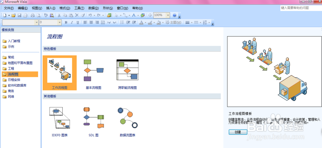Screen dimensions: 322x148
Task: Open the 插入(I) menu
Action: click(x=51, y=8)
